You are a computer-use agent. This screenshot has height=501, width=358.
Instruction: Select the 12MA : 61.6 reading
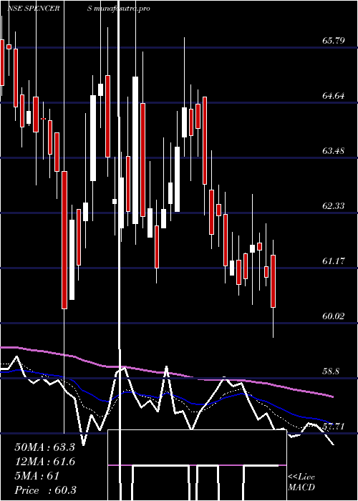coord(44,462)
